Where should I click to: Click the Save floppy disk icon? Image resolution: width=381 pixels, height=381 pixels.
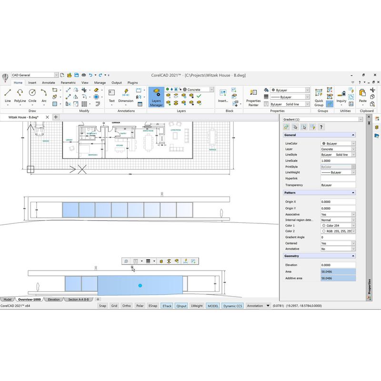tap(77, 75)
